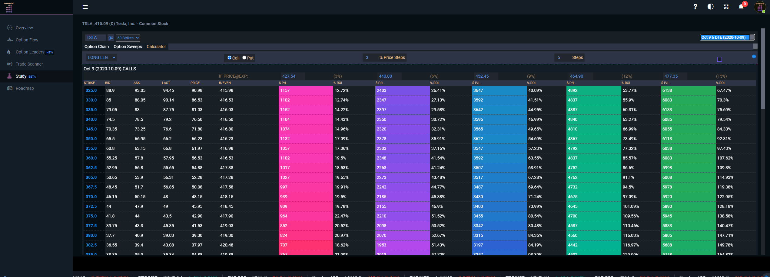This screenshot has width=770, height=277.
Task: Tick the checkbox right of Steps
Action: tap(720, 60)
